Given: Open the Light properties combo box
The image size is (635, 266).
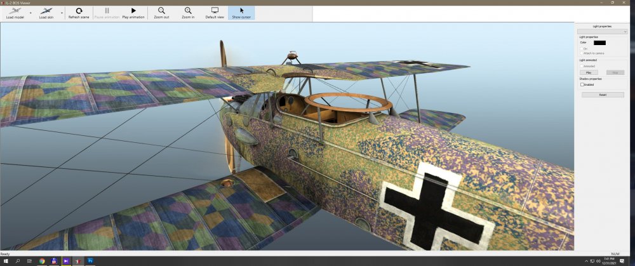Looking at the screenshot, I should pos(602,31).
